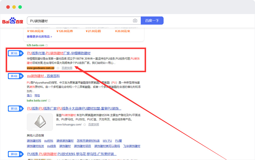Open the 富皇PU装饰 result title
This screenshot has height=160, width=255.
(74, 108)
